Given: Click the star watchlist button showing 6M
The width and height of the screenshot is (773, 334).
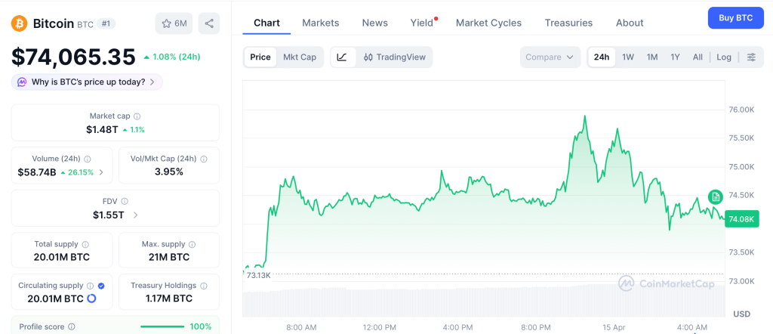Looking at the screenshot, I should (x=174, y=23).
